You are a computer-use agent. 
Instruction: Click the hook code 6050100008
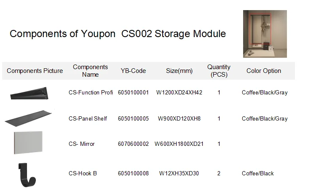(x=133, y=173)
